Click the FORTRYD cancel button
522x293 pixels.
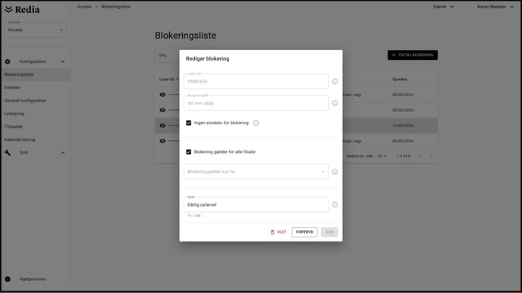click(x=304, y=232)
